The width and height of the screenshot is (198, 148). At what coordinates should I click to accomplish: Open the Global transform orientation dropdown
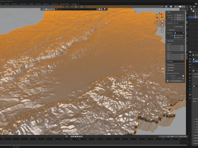pyautogui.click(x=66, y=7)
